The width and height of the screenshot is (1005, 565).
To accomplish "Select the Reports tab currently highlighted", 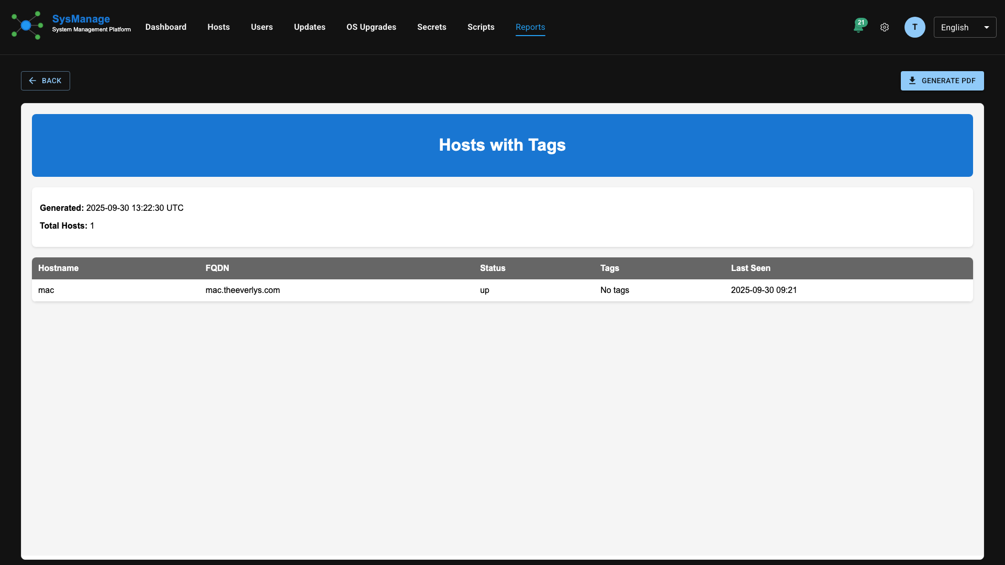I will (530, 27).
